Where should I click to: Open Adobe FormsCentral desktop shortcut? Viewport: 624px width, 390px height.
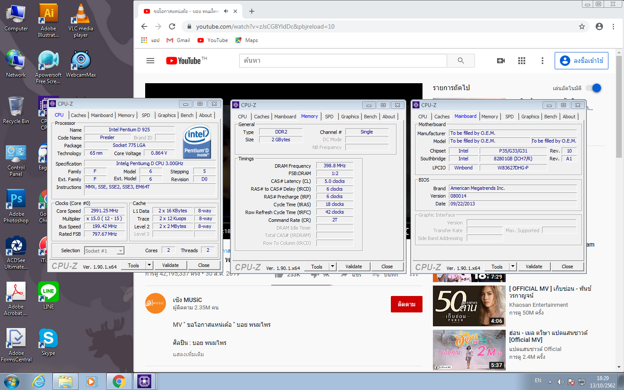[16, 345]
